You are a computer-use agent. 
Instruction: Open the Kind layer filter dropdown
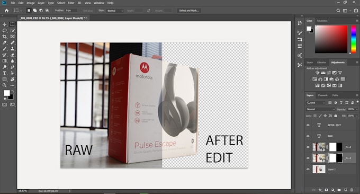[316, 102]
